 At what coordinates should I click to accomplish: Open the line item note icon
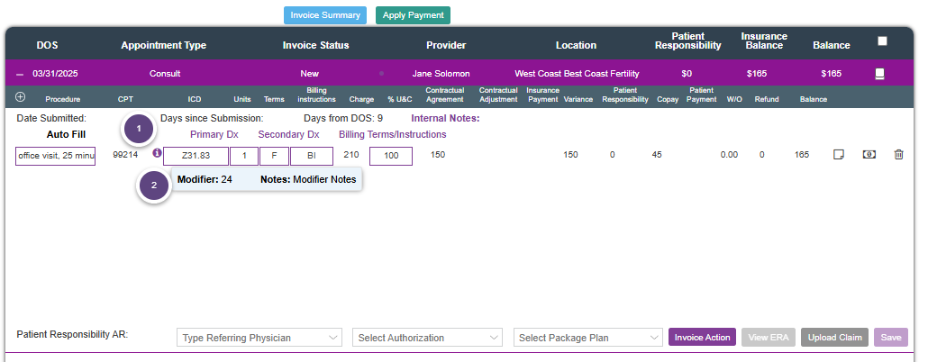coord(838,156)
